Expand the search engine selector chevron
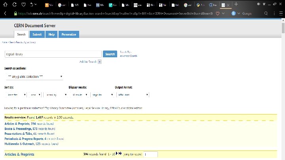 (x=238, y=13)
